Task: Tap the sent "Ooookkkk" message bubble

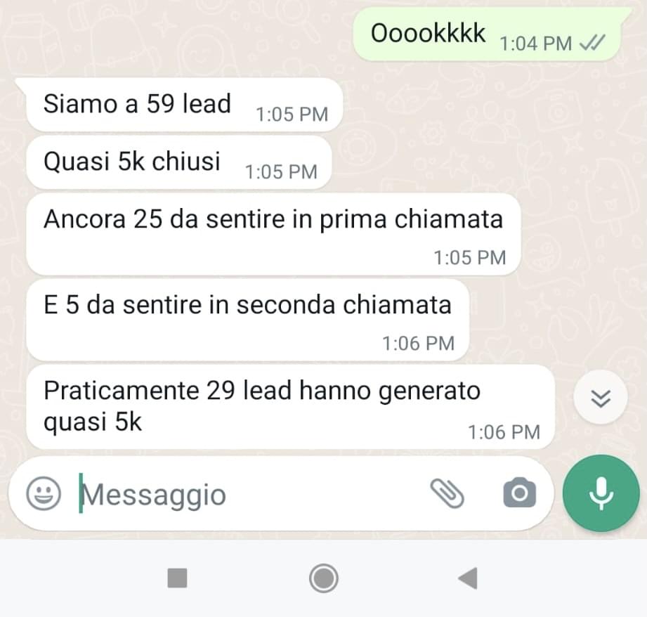Action: point(487,34)
